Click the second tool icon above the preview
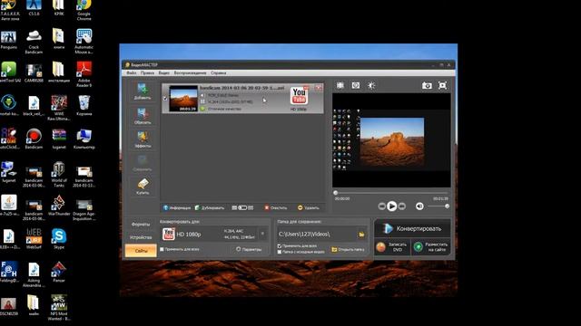Image resolution: width=581 pixels, height=326 pixels. click(x=356, y=85)
